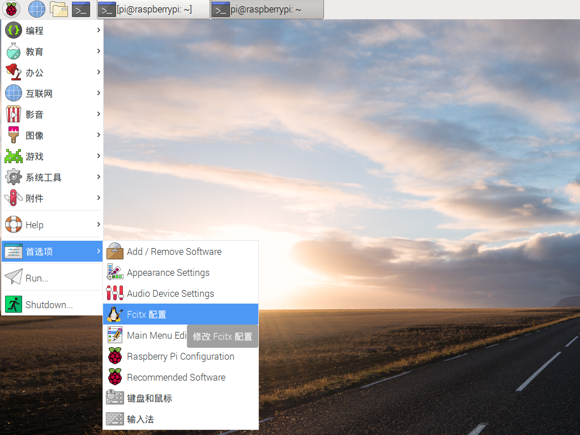580x435 pixels.
Task: Open the 互联网 menu category
Action: click(52, 93)
